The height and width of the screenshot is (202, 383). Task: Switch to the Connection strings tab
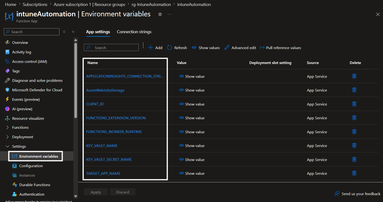134,32
